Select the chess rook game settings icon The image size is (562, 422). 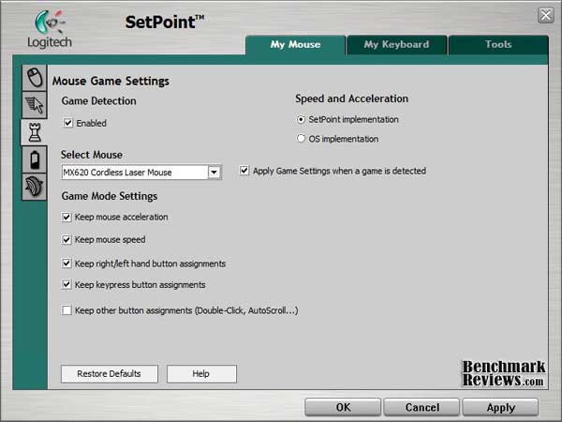[x=35, y=132]
